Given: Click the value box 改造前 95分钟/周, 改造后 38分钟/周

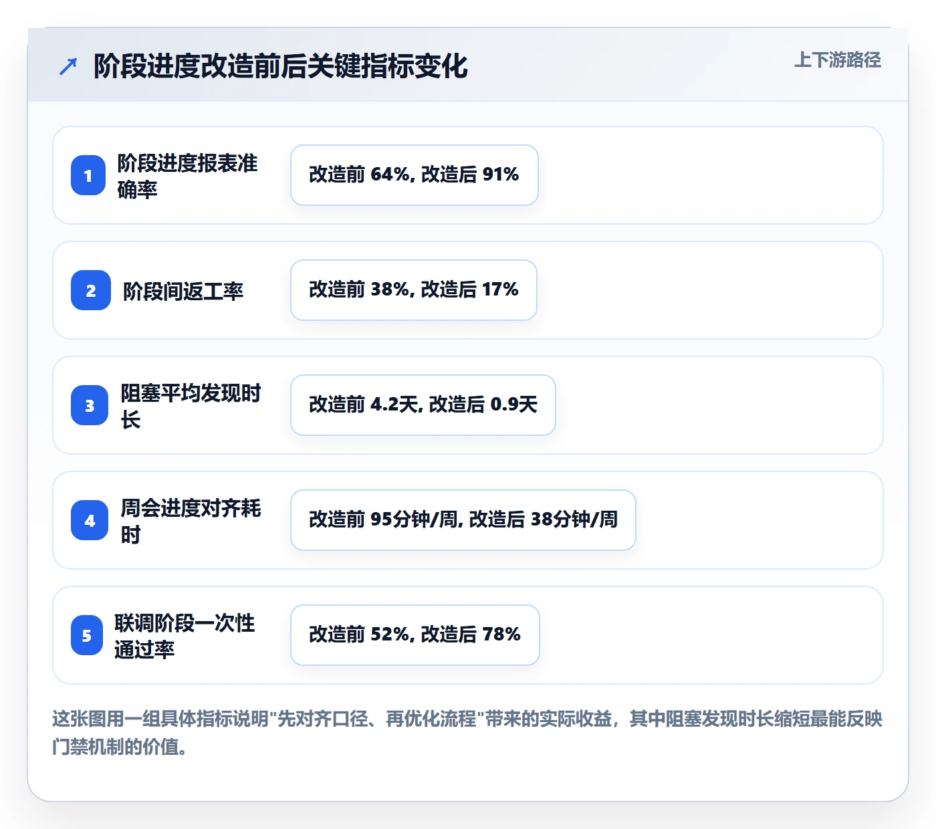Looking at the screenshot, I should (x=463, y=520).
